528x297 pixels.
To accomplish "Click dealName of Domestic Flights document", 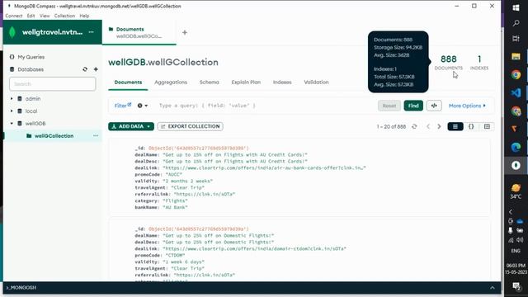I will (218, 235).
